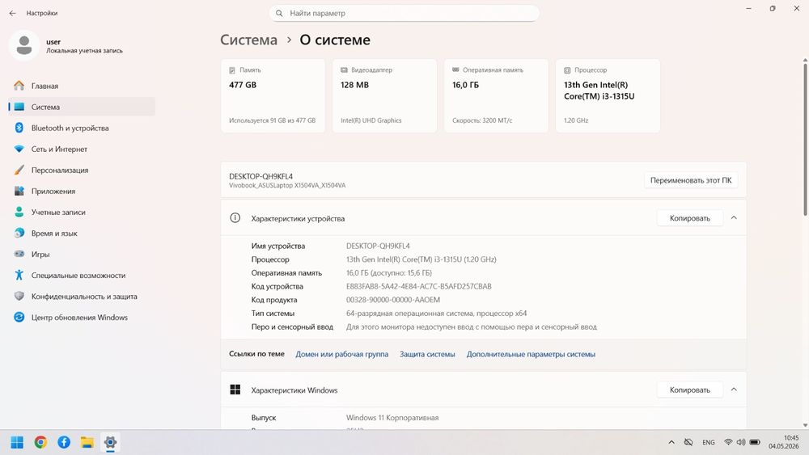Screen dimensions: 809x455
Task: Copy Windows specifications with Копировать
Action: tap(690, 390)
